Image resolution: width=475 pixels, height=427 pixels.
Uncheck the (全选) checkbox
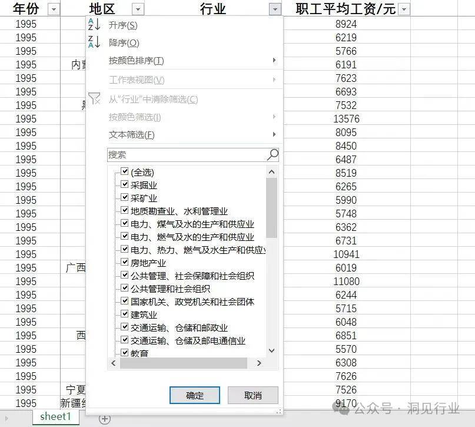click(x=125, y=171)
